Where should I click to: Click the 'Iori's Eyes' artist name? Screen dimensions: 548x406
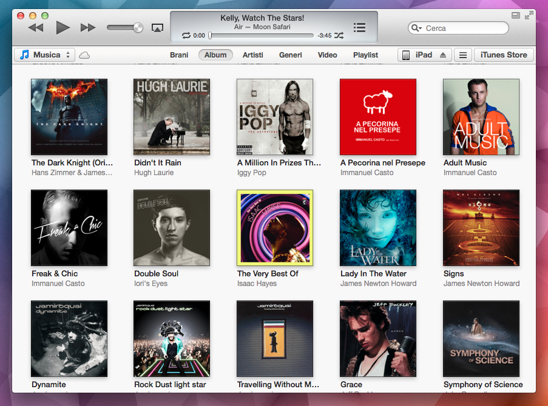(x=151, y=284)
